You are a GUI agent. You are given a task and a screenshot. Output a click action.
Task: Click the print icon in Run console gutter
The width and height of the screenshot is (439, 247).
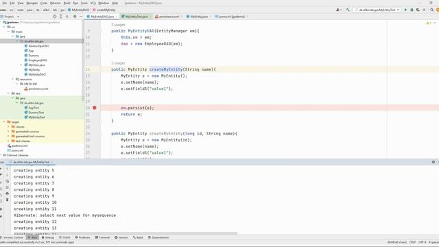click(x=8, y=193)
